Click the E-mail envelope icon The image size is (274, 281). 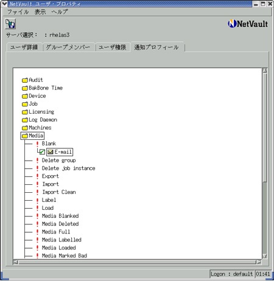(x=51, y=152)
